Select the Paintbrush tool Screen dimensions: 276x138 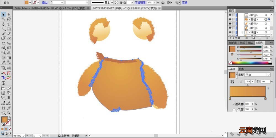pos(3,34)
